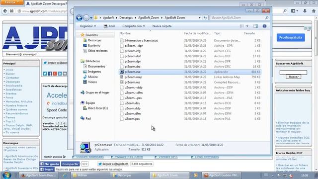The width and height of the screenshot is (318, 179).
Task: Click ajpdsoft breadcrumb in address bar
Action: click(x=108, y=18)
